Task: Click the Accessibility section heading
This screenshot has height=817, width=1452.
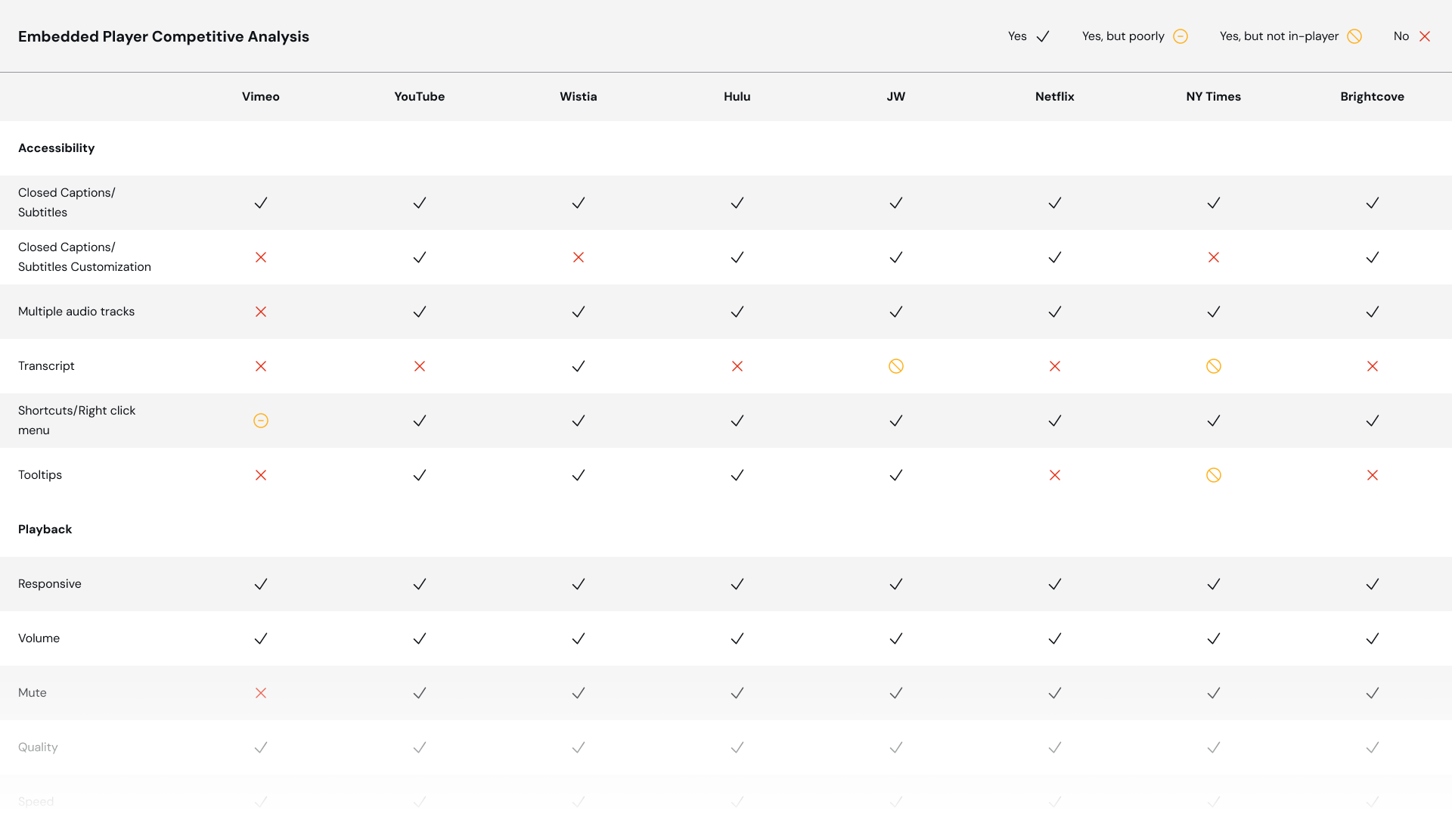Action: pos(57,148)
